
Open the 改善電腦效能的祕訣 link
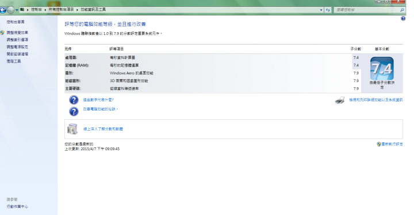coord(100,109)
